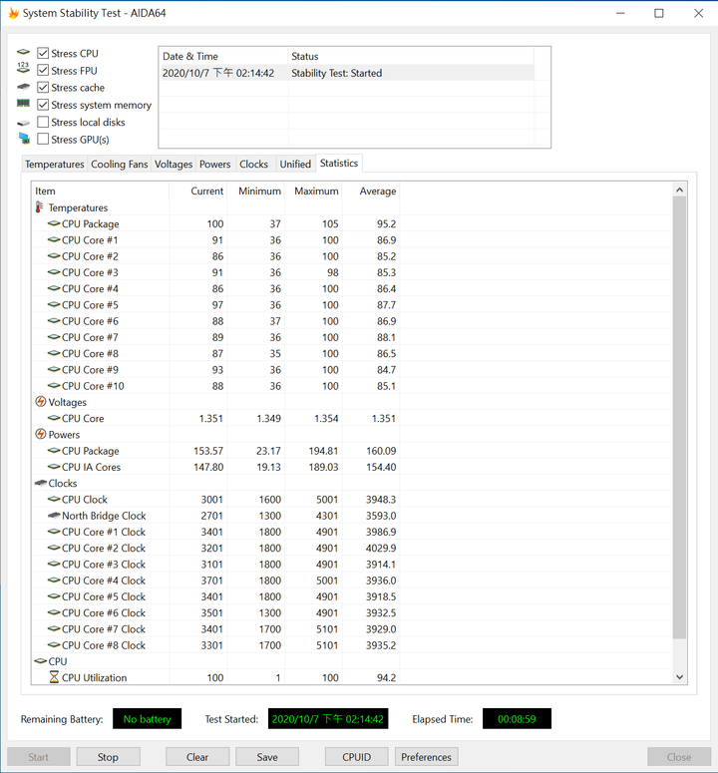This screenshot has height=773, width=718.
Task: Switch to the Temperatures tab
Action: pyautogui.click(x=54, y=165)
